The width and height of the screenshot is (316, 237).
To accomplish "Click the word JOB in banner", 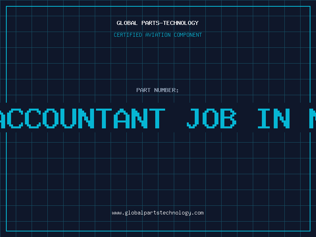I will [212, 118].
